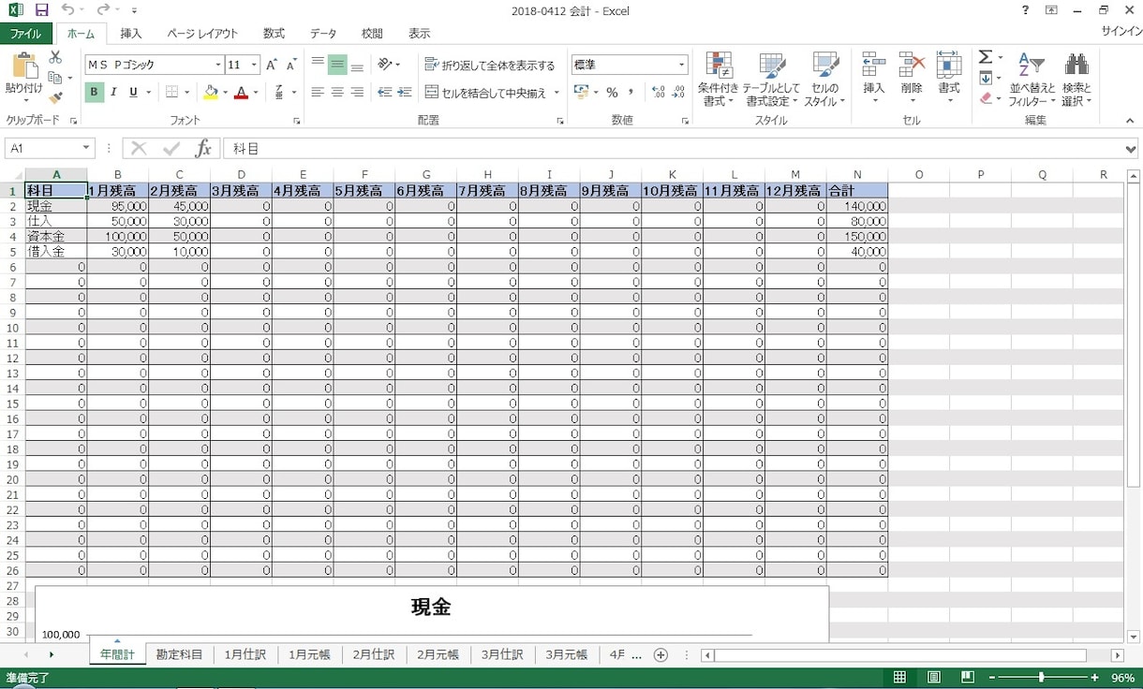The height and width of the screenshot is (689, 1143).
Task: Increase the decimal places
Action: (658, 92)
